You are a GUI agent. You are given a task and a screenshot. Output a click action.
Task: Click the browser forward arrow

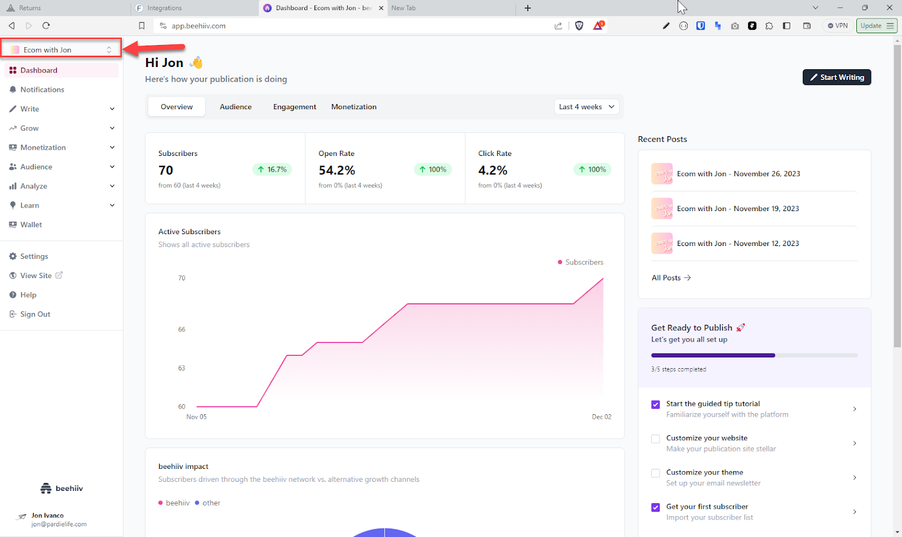(x=29, y=25)
